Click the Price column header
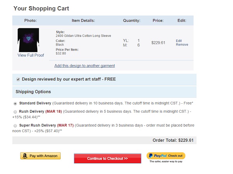Image resolution: width=233 pixels, height=174 pixels. [x=158, y=21]
